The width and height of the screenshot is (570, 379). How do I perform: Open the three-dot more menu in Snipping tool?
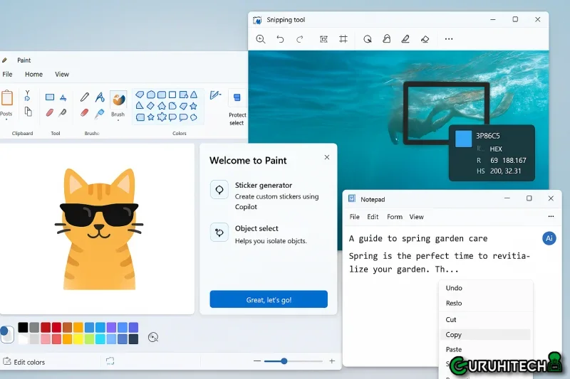(x=449, y=39)
